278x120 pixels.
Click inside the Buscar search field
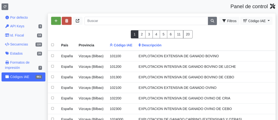(x=146, y=21)
